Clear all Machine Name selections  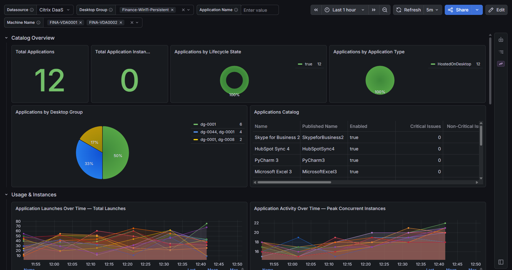tap(132, 23)
